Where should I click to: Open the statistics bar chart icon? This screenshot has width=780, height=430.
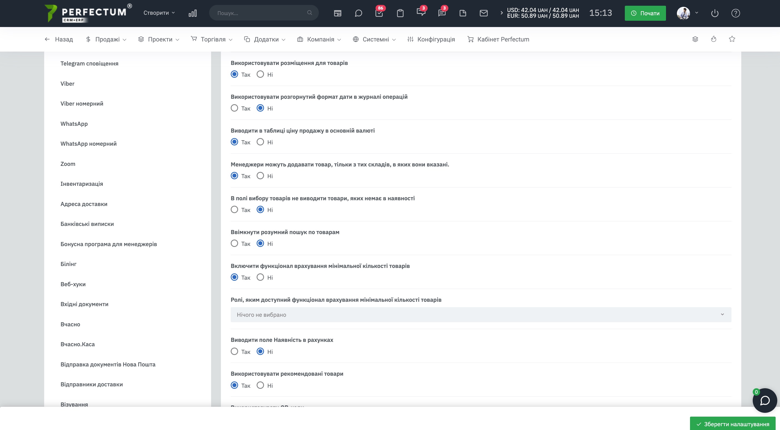pos(193,13)
